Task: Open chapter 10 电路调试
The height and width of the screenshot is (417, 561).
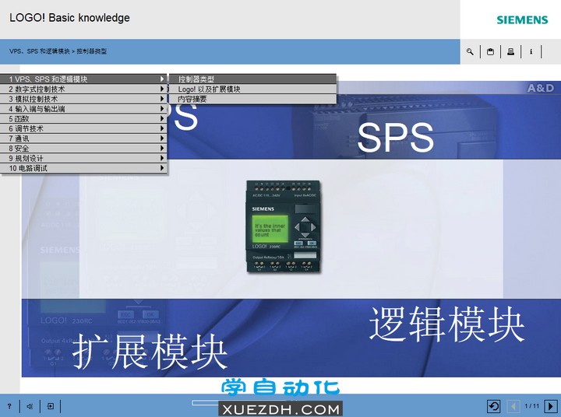Action: (x=83, y=168)
